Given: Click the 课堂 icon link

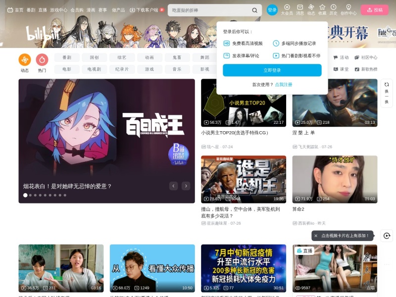Looking at the screenshot, I should coord(341,69).
